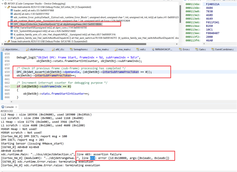The image size is (237, 172).
Task: Click console line 'LL2 Heap : size 103936'
Action: click(46, 114)
